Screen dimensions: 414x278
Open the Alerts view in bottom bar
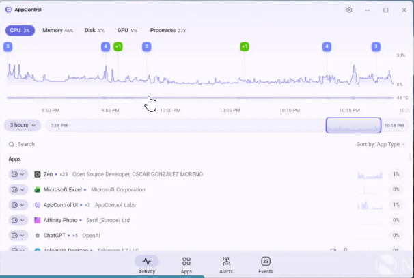point(226,264)
